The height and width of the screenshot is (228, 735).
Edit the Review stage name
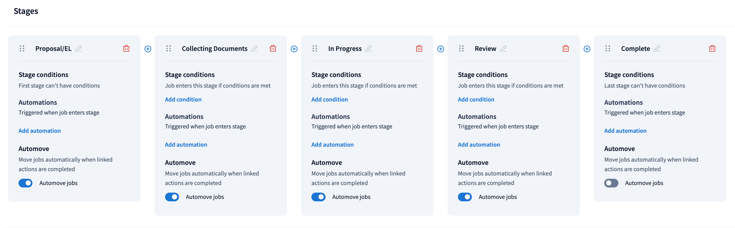click(503, 48)
